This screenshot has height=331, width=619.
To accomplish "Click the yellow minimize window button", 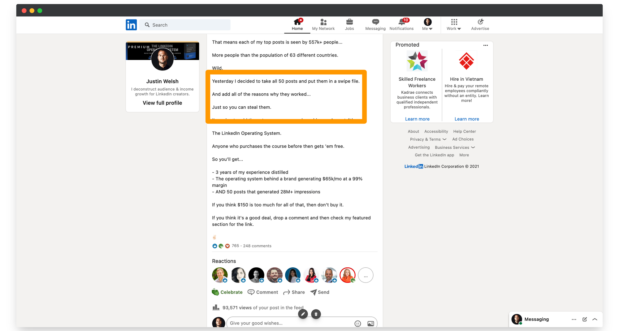I will coord(32,11).
